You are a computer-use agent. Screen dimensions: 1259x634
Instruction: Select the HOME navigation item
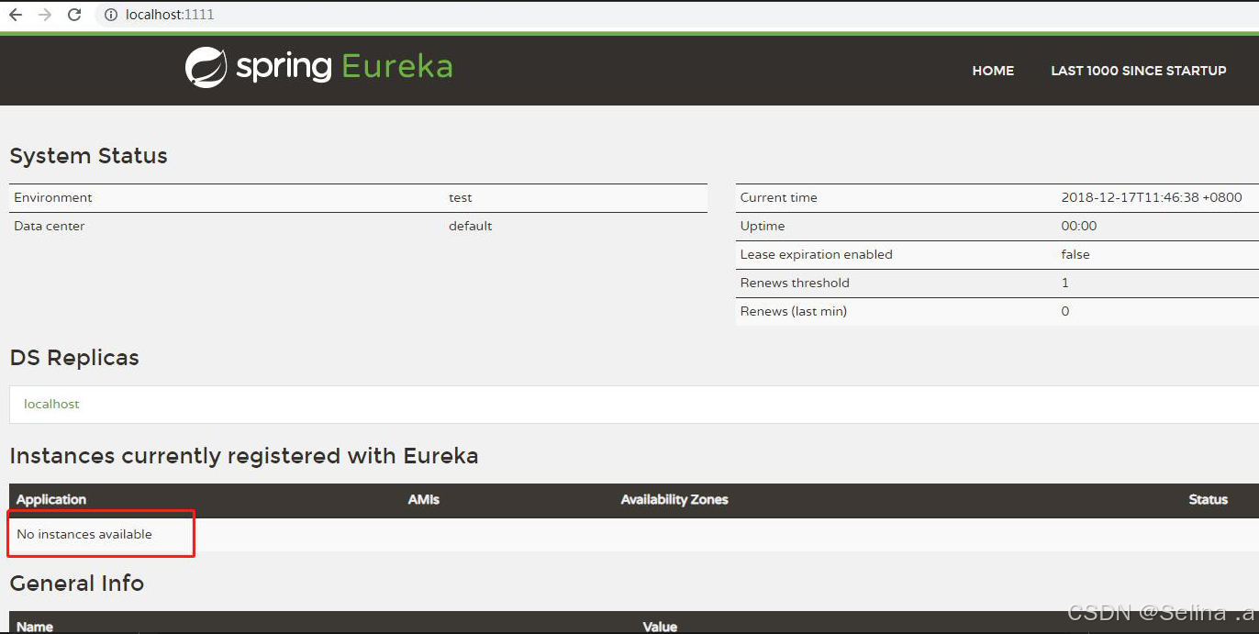[993, 71]
